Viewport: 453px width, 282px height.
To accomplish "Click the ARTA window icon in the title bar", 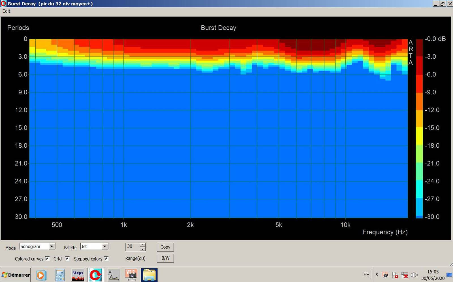I will click(x=3, y=4).
